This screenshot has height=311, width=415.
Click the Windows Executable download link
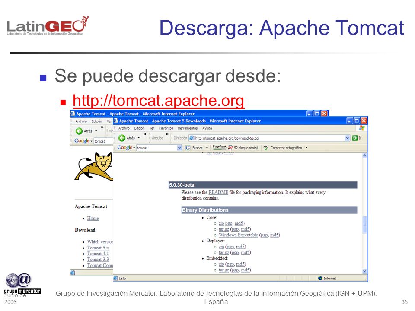pos(238,235)
